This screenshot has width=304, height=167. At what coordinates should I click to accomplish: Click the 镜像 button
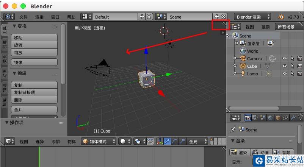(34, 62)
